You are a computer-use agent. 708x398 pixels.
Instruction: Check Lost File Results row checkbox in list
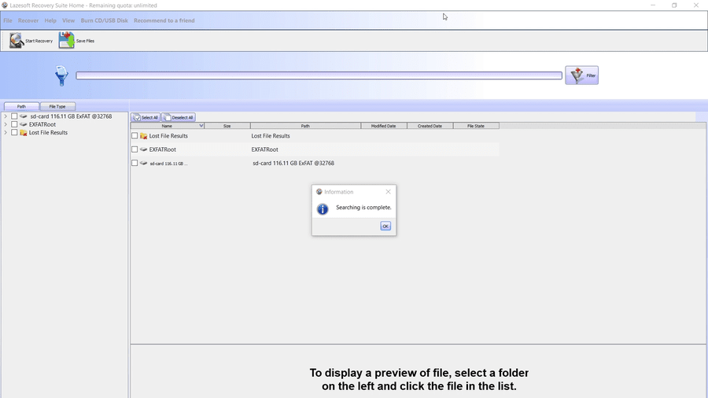click(x=135, y=136)
